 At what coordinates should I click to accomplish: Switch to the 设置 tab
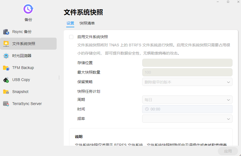[70, 23]
